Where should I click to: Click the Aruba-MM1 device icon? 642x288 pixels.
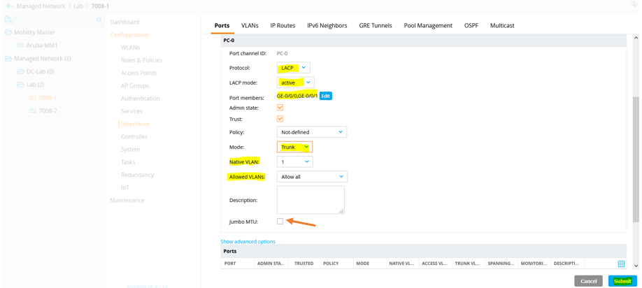[21, 45]
